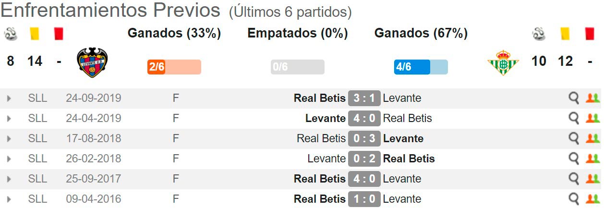
Task: Open magnifier details for 24-04-2019 match
Action: 574,118
